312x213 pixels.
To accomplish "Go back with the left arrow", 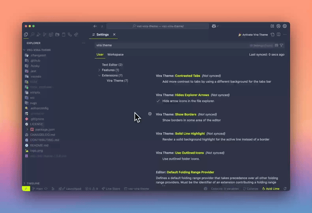I will 95,26.
